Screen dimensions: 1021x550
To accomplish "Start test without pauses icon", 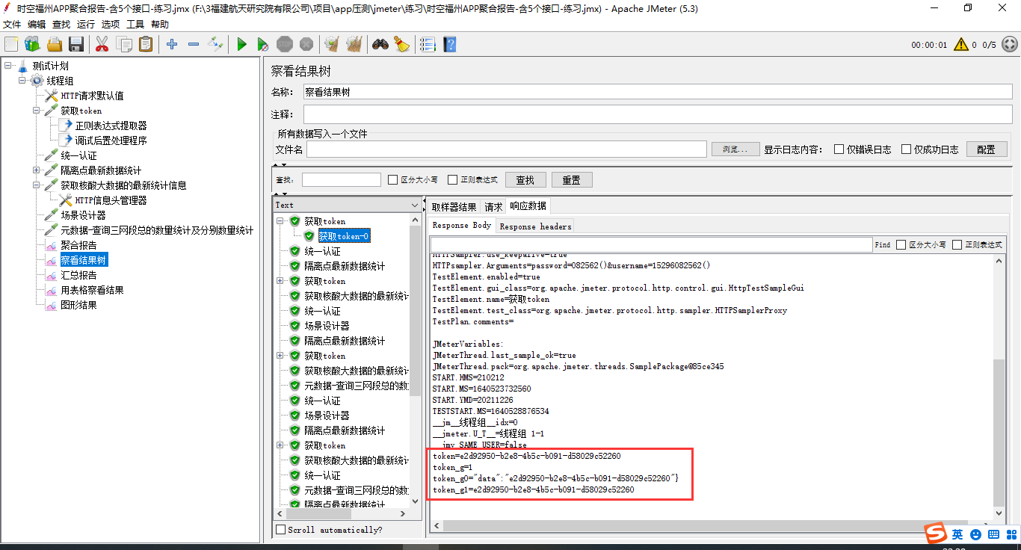I will (x=262, y=44).
